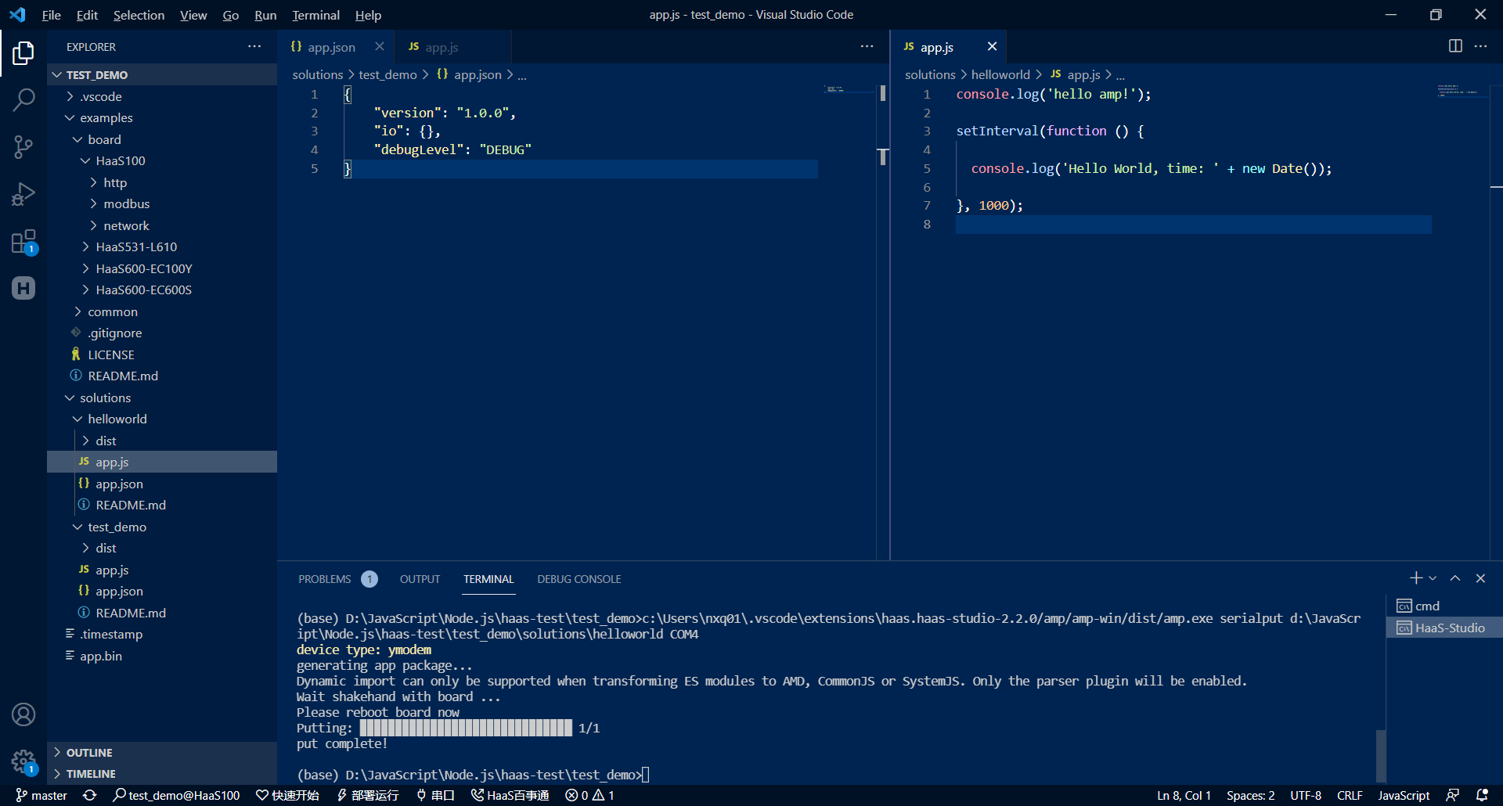This screenshot has width=1503, height=806.
Task: Click the HaaS百事通 status button
Action: (x=510, y=795)
